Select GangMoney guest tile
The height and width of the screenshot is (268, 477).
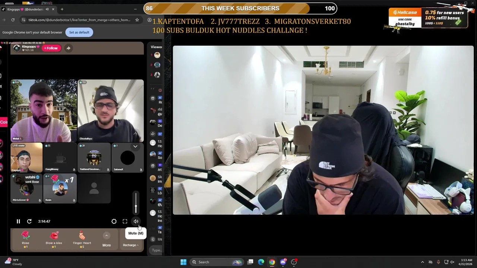click(x=60, y=158)
